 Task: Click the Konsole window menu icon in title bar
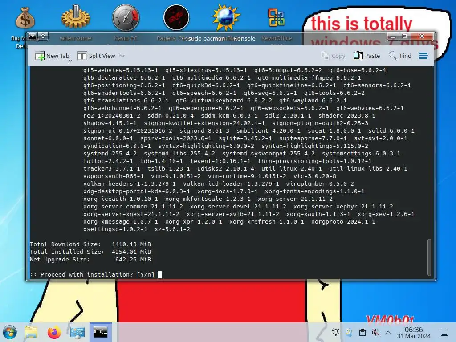(x=32, y=37)
